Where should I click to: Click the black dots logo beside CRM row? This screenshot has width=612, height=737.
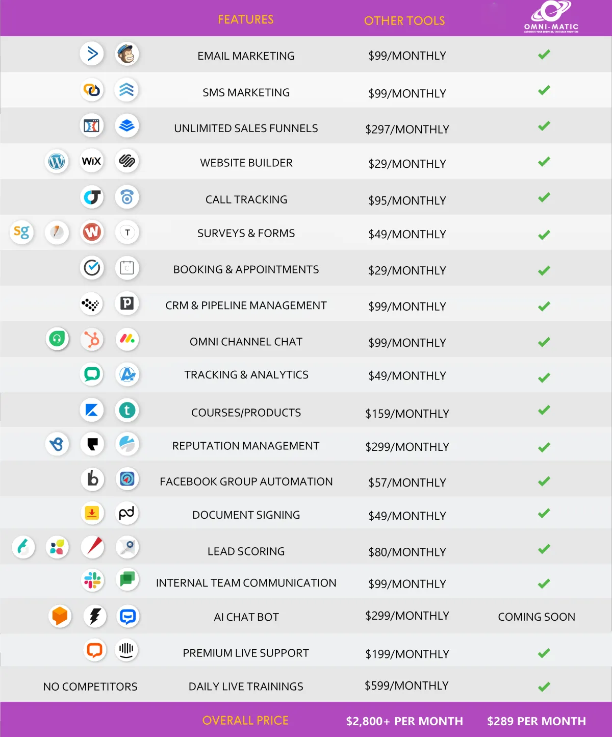click(92, 304)
